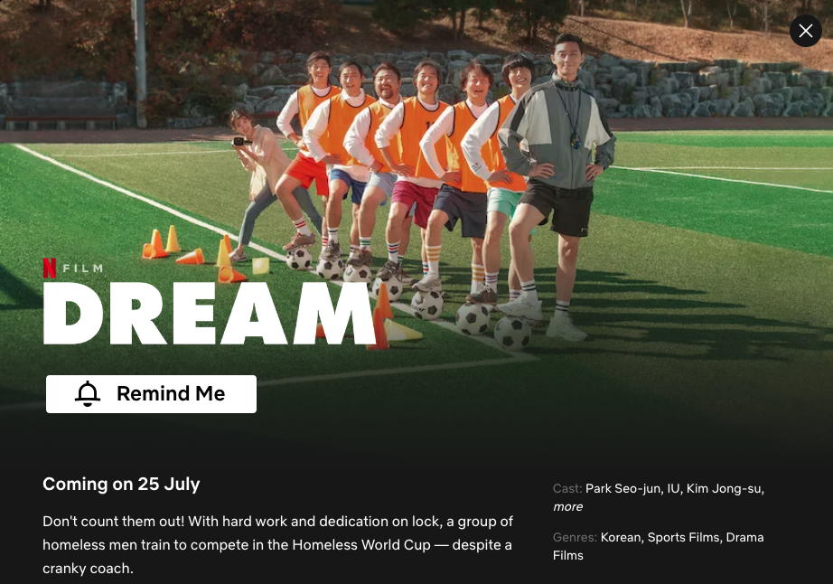Browse the Drama Films genre
833x584 pixels.
[659, 546]
